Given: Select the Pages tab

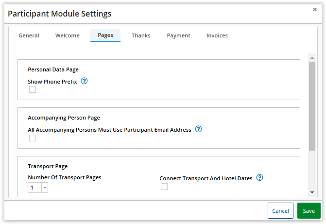Looking at the screenshot, I should [x=105, y=35].
